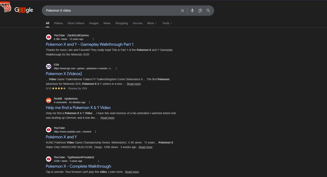The width and height of the screenshot is (327, 177).
Task: Clear the search box with X icon
Action: (x=182, y=11)
